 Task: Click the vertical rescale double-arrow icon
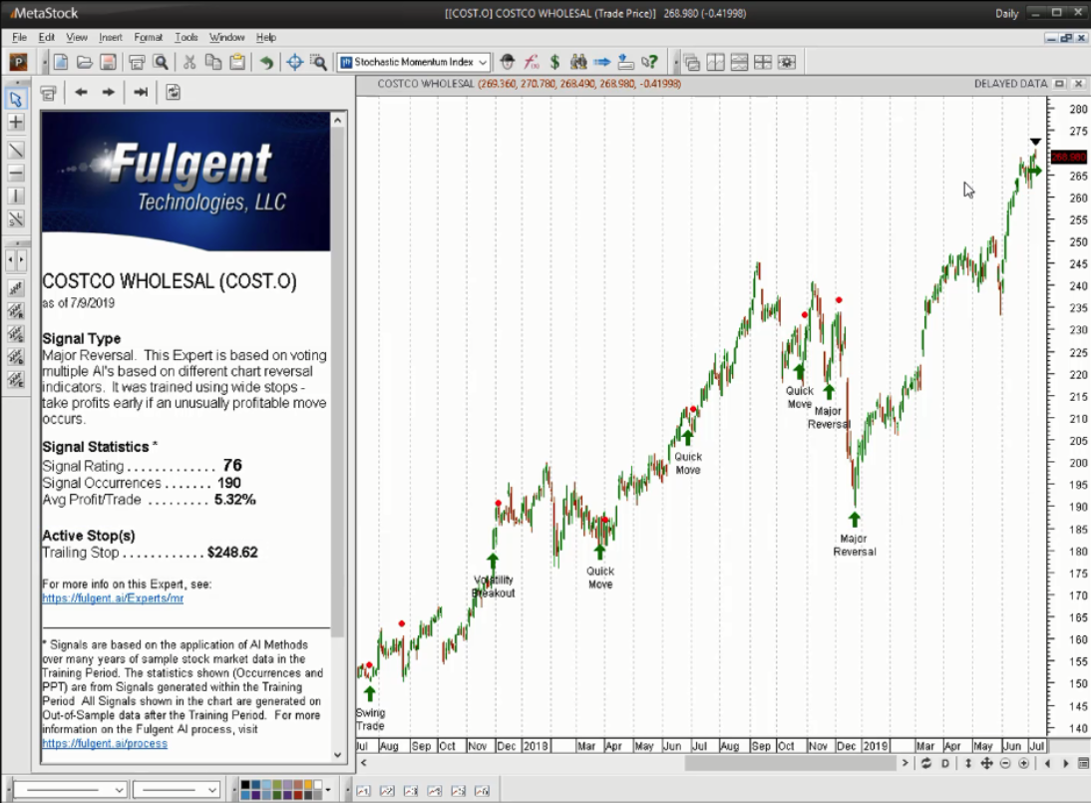pos(968,763)
